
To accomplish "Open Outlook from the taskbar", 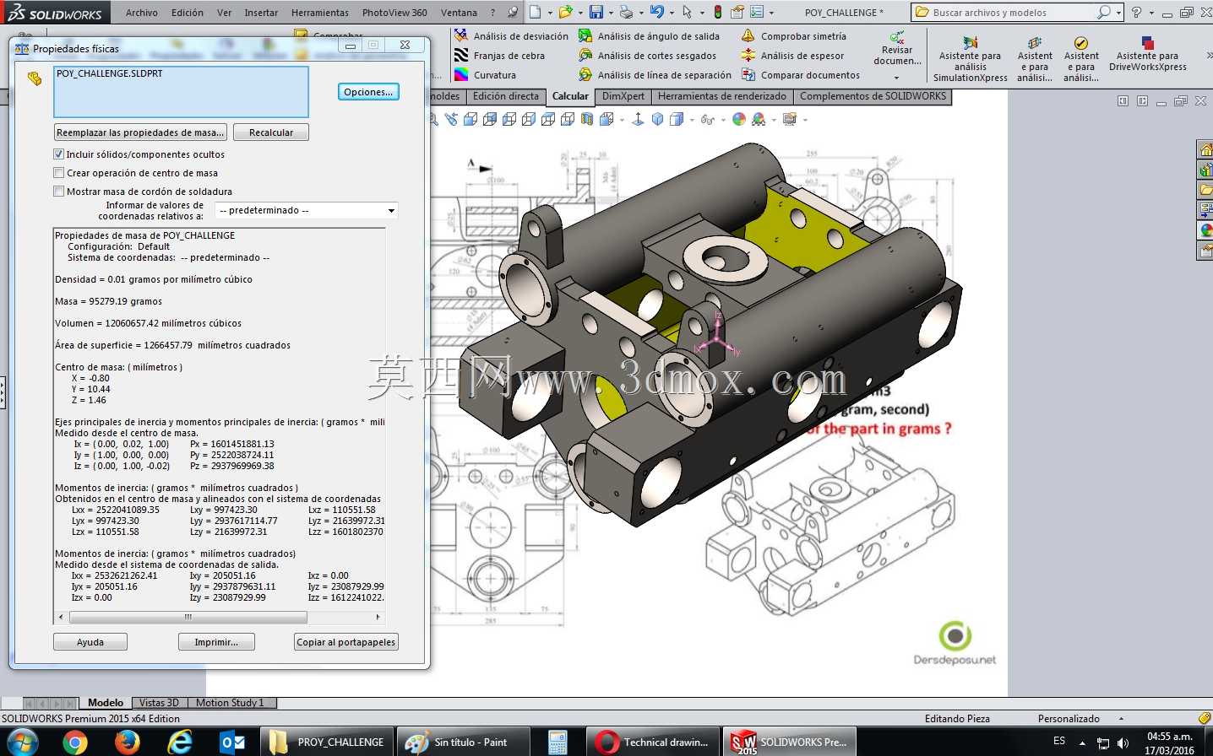I will click(x=232, y=742).
